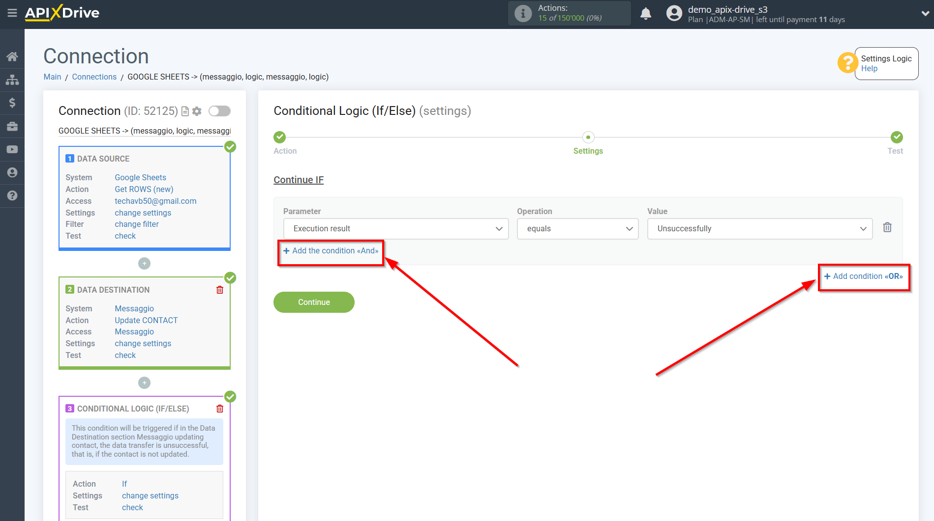Open the Connections breadcrumb link

click(94, 77)
